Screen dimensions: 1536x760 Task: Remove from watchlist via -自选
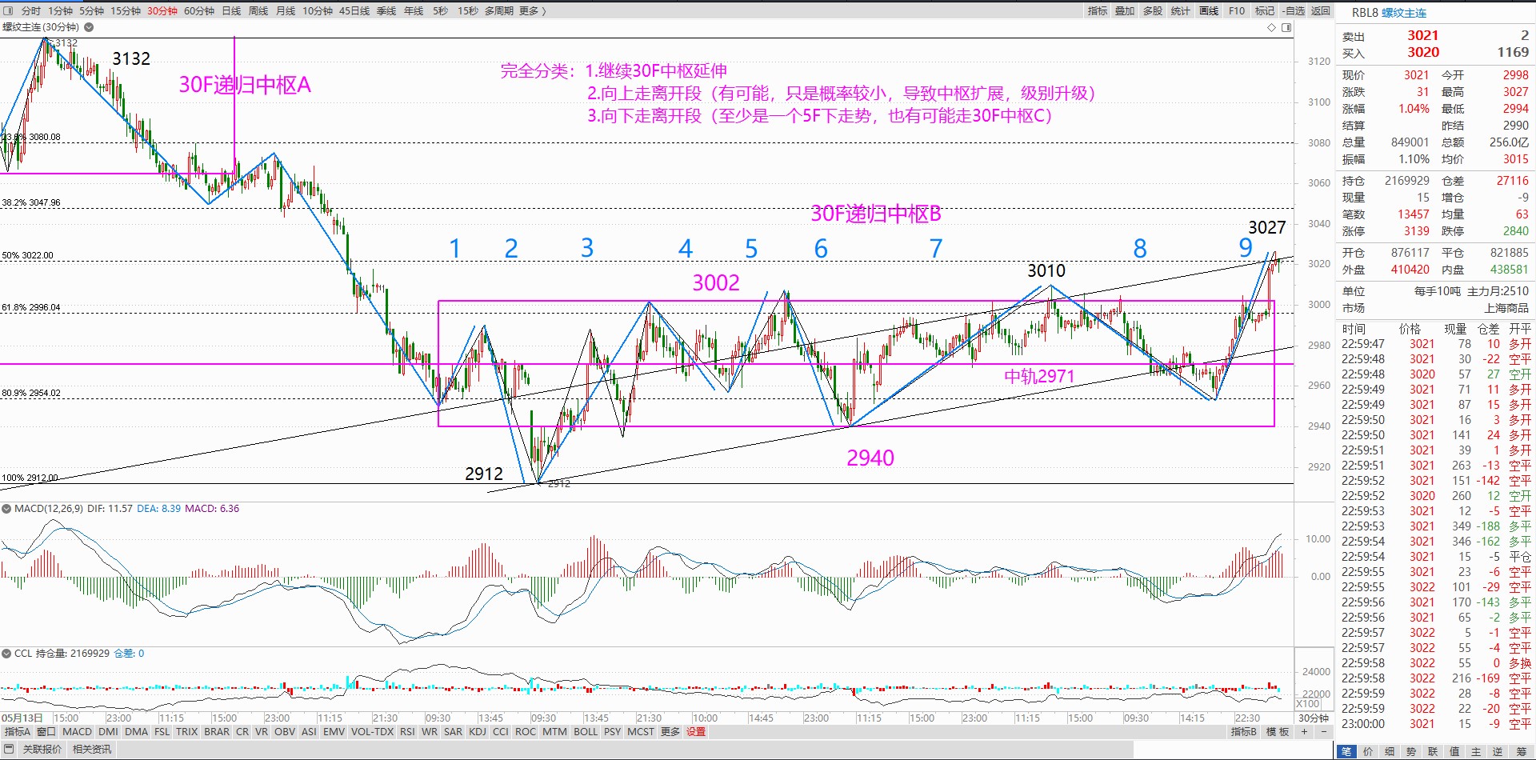(1293, 11)
